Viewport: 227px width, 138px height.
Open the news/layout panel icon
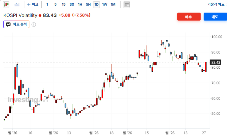click(x=127, y=5)
